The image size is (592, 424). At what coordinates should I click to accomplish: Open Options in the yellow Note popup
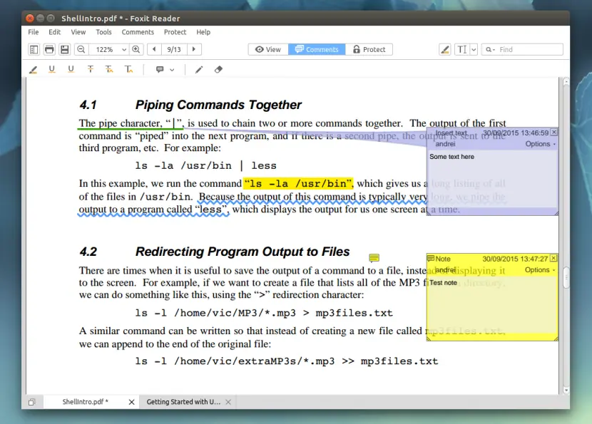pyautogui.click(x=539, y=269)
